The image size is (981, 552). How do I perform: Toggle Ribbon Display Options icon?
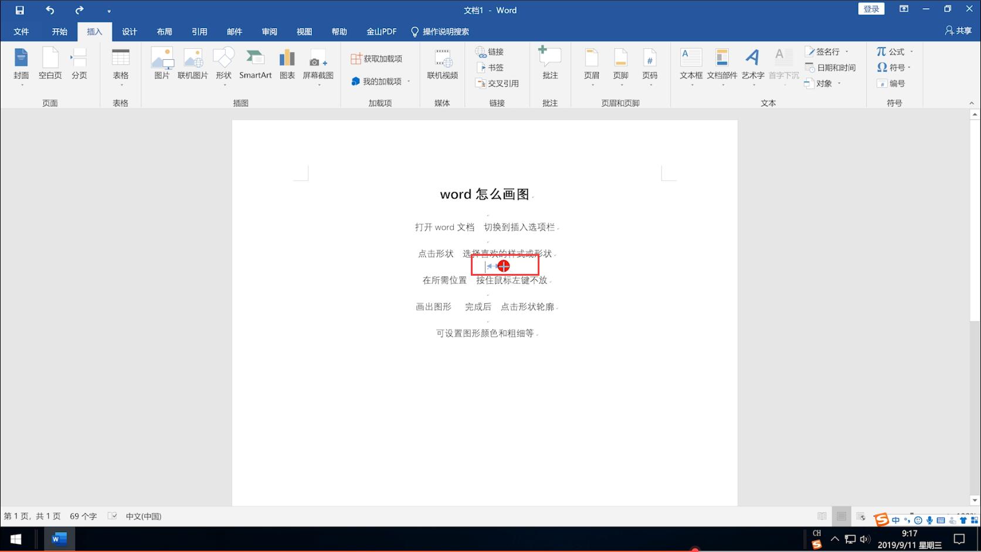click(904, 9)
